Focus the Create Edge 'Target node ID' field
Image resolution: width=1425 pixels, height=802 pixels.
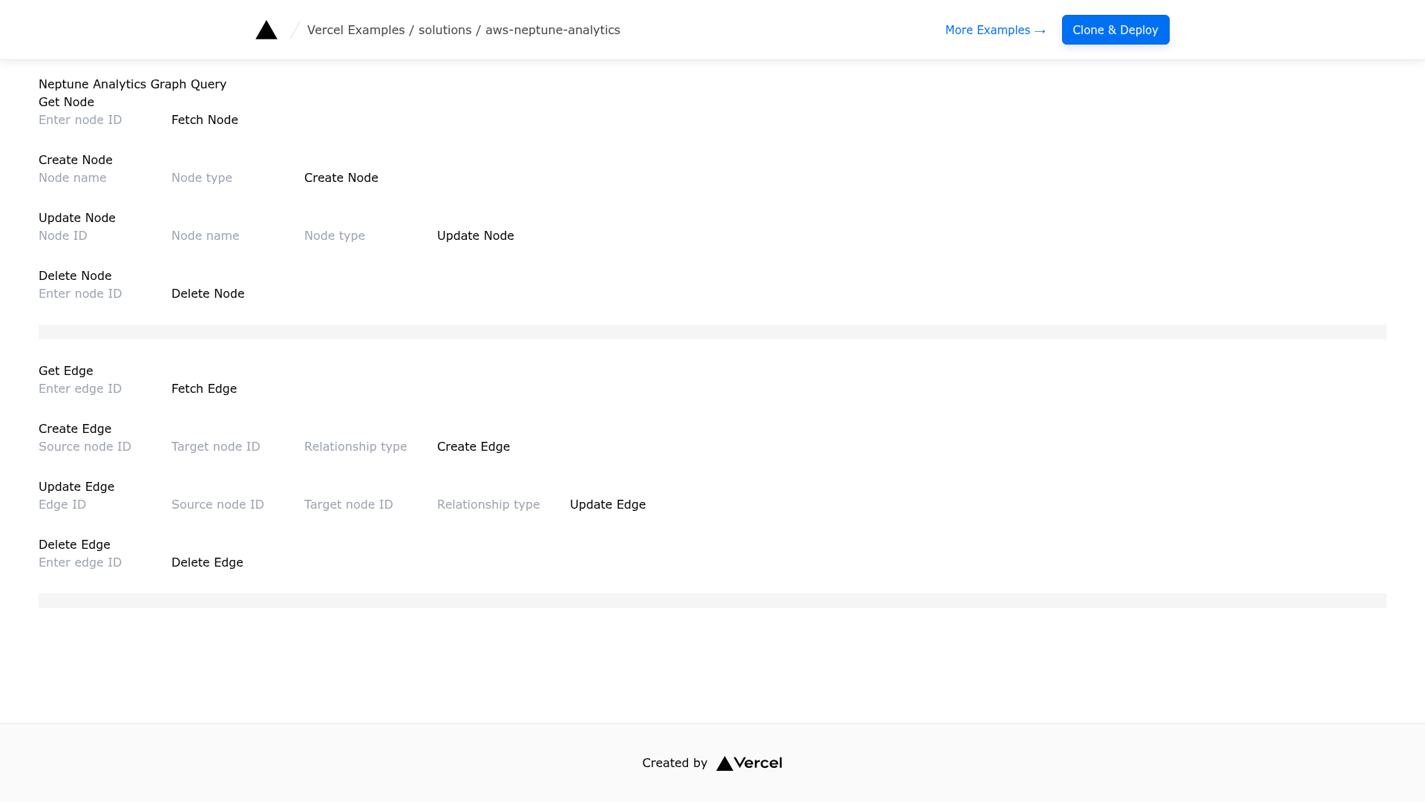[x=237, y=446]
